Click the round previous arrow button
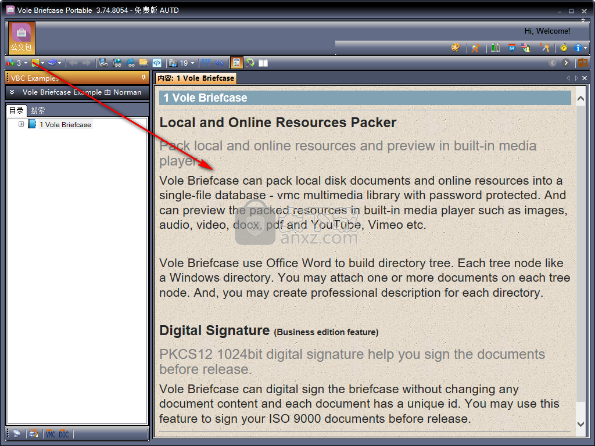595x446 pixels. pyautogui.click(x=553, y=63)
